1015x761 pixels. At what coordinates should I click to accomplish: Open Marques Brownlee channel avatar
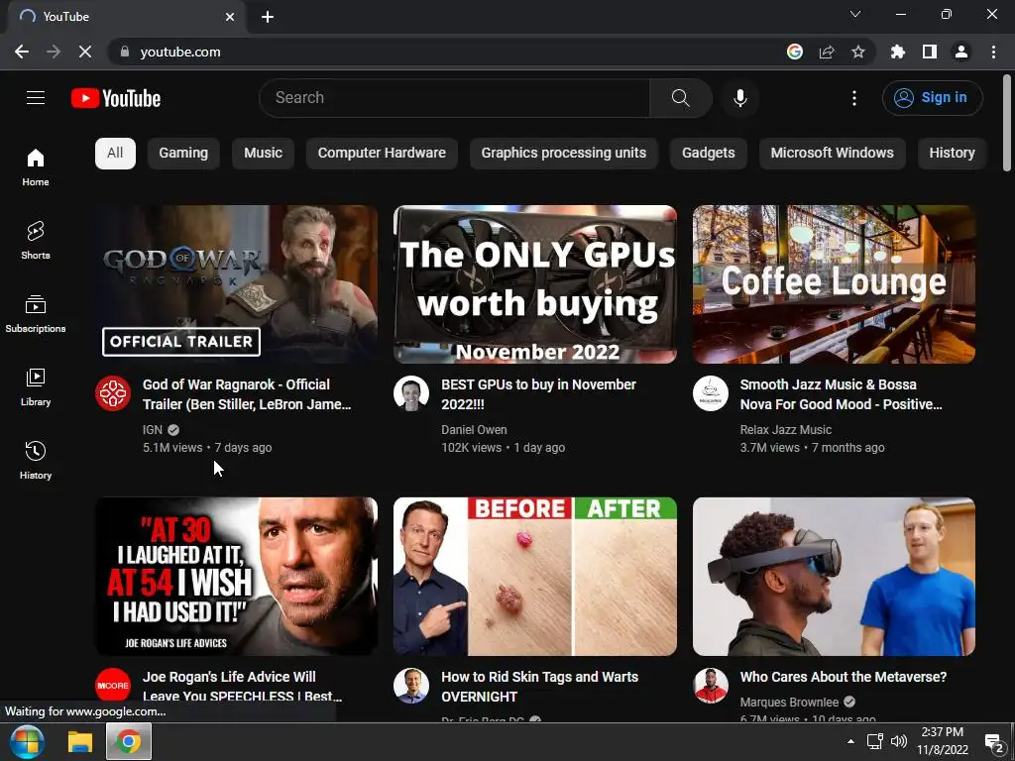(x=710, y=686)
